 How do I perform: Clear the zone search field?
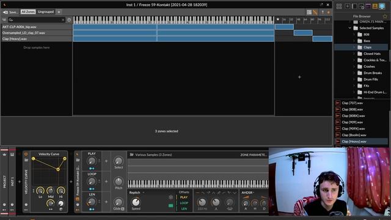[x=63, y=20]
